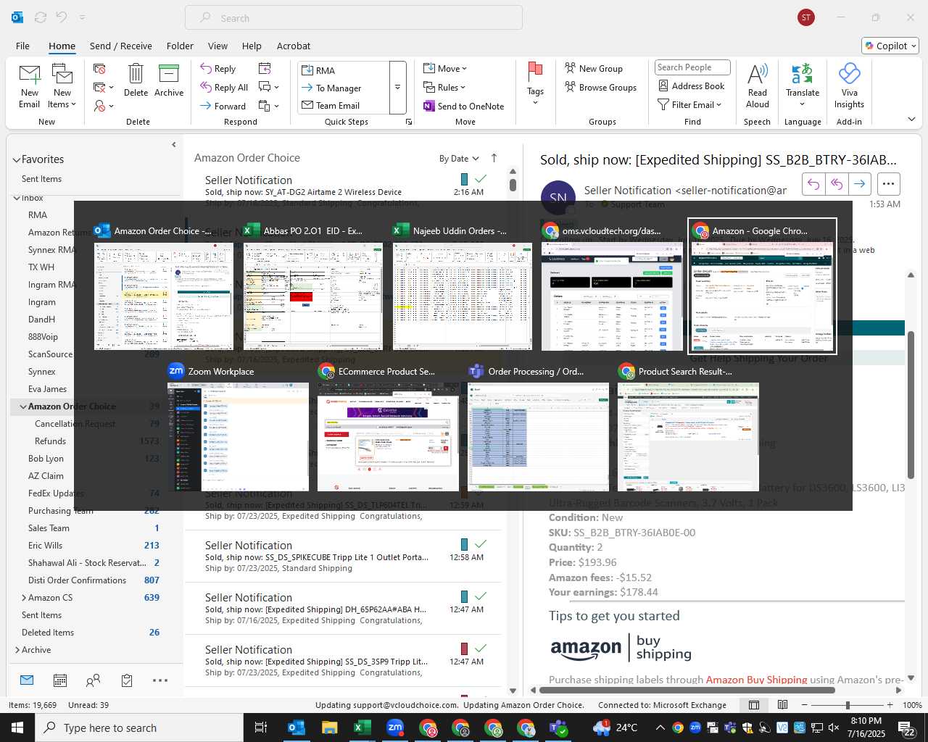Click Forward in the ribbon
The image size is (928, 742).
223,106
